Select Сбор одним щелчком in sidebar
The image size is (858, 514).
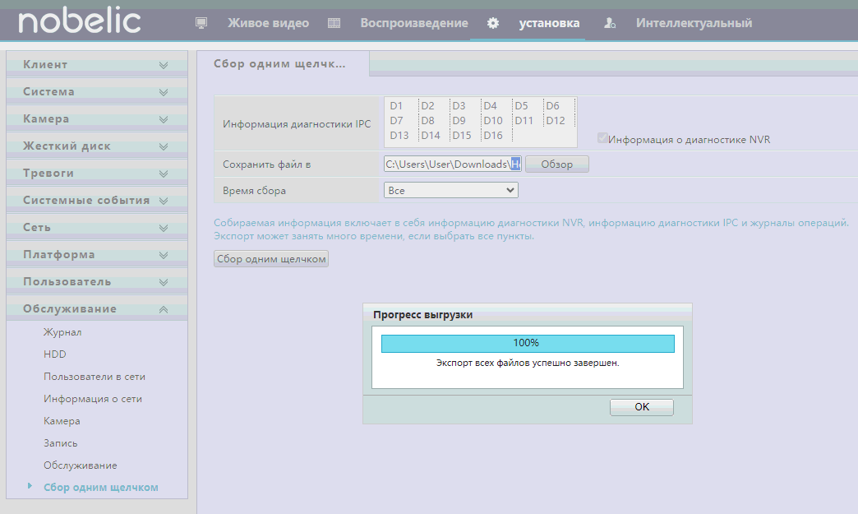[x=101, y=487]
